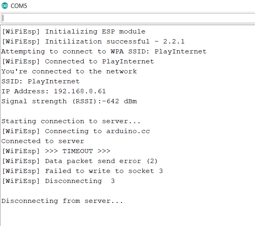The image size is (255, 226).
Task: Click the Arduino logo icon in title bar
Action: click(5, 6)
